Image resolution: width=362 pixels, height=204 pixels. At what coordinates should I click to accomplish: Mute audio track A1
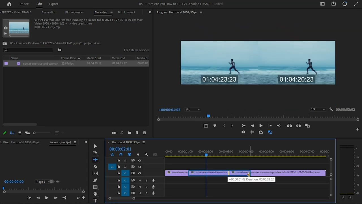click(x=139, y=180)
